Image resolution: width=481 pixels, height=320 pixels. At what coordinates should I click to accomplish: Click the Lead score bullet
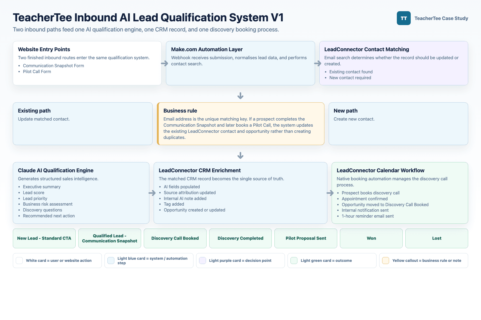coord(34,193)
